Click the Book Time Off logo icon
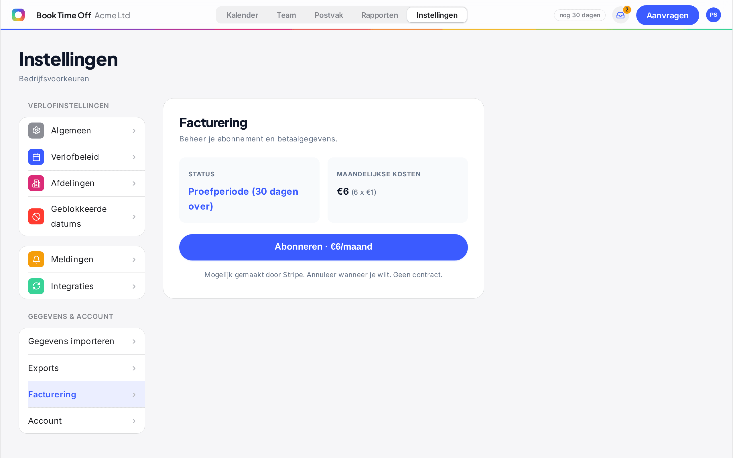Image resolution: width=733 pixels, height=458 pixels. (18, 15)
